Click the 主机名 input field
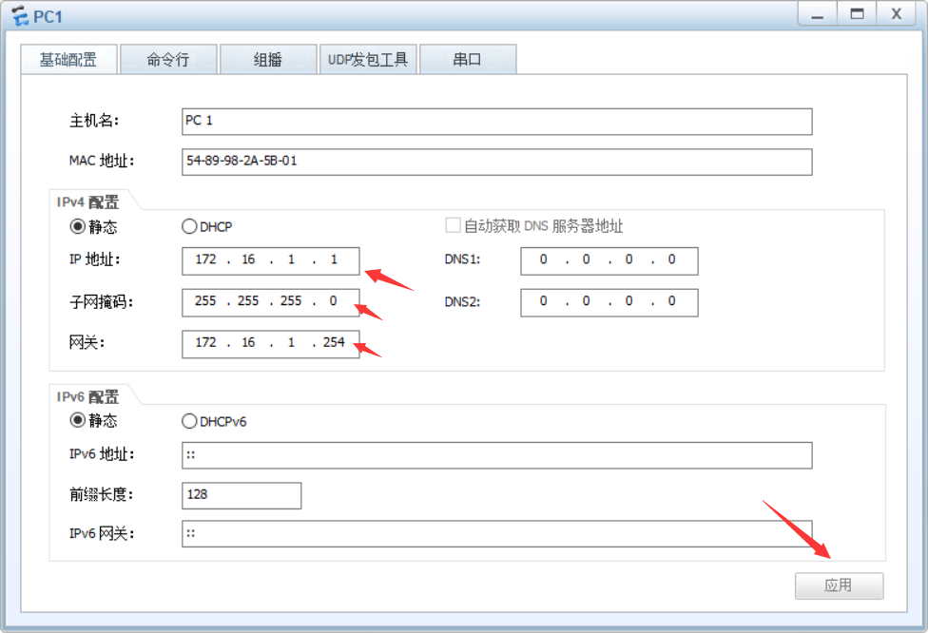 (x=496, y=122)
